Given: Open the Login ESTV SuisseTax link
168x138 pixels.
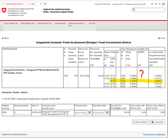Looking at the screenshot, I should click(x=102, y=4).
